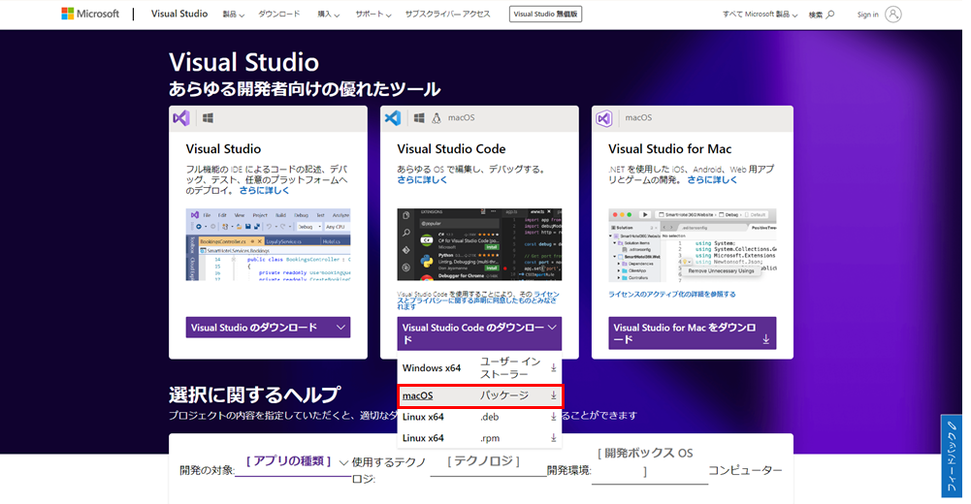Image resolution: width=971 pixels, height=504 pixels.
Task: Click the Sign in link
Action: pyautogui.click(x=867, y=15)
